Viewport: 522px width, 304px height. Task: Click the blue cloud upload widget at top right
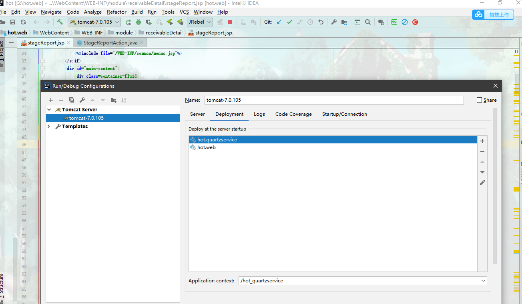coord(492,14)
